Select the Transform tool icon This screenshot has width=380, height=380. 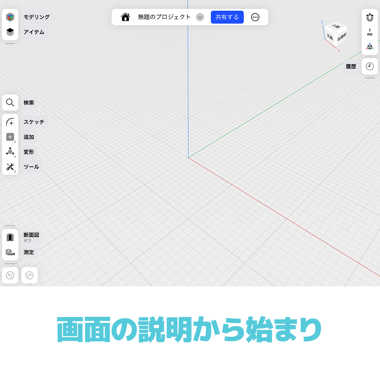coord(10,152)
